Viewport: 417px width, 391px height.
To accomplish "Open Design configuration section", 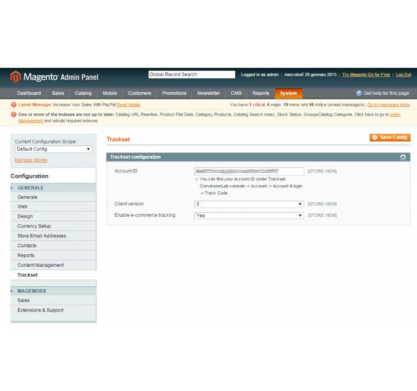I will tap(53, 216).
